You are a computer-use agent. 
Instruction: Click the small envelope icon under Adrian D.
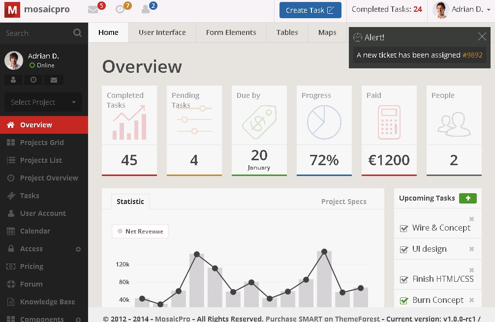[x=54, y=80]
